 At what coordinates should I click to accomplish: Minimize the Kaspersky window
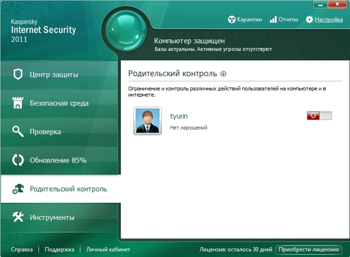tap(320, 4)
